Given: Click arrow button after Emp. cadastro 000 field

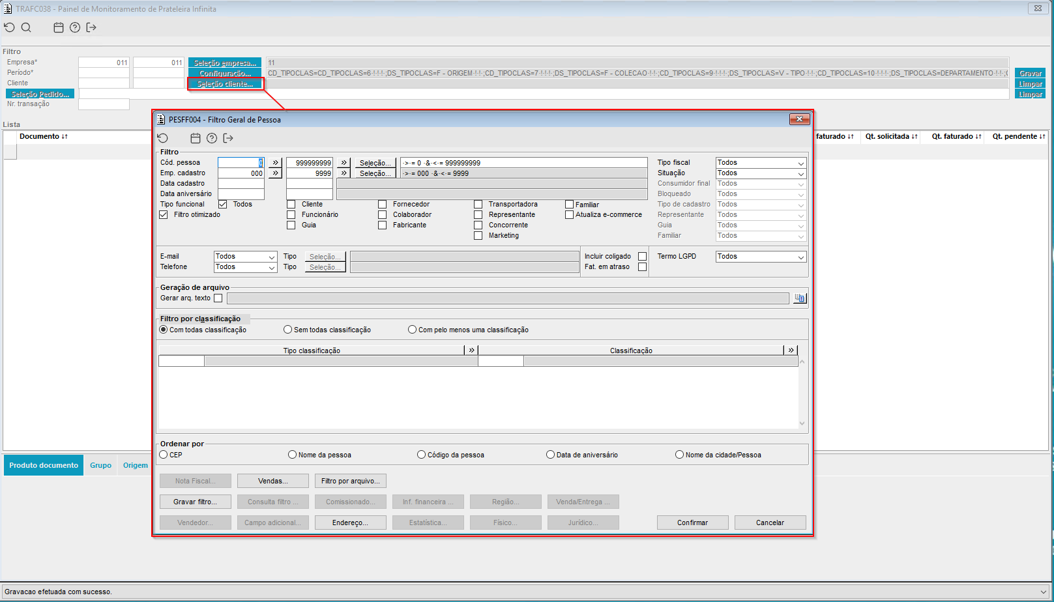Looking at the screenshot, I should [x=275, y=173].
